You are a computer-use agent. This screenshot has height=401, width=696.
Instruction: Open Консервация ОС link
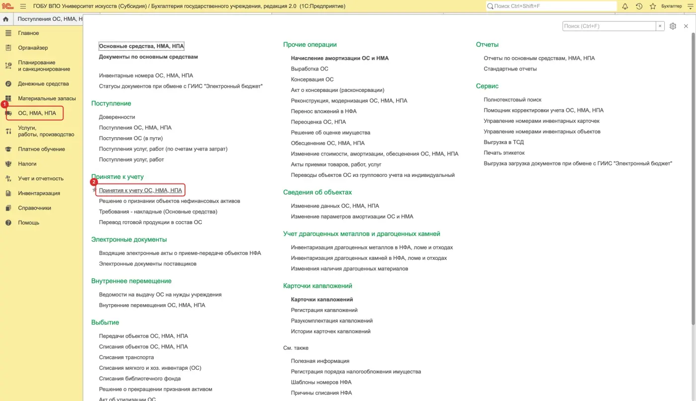pyautogui.click(x=312, y=80)
